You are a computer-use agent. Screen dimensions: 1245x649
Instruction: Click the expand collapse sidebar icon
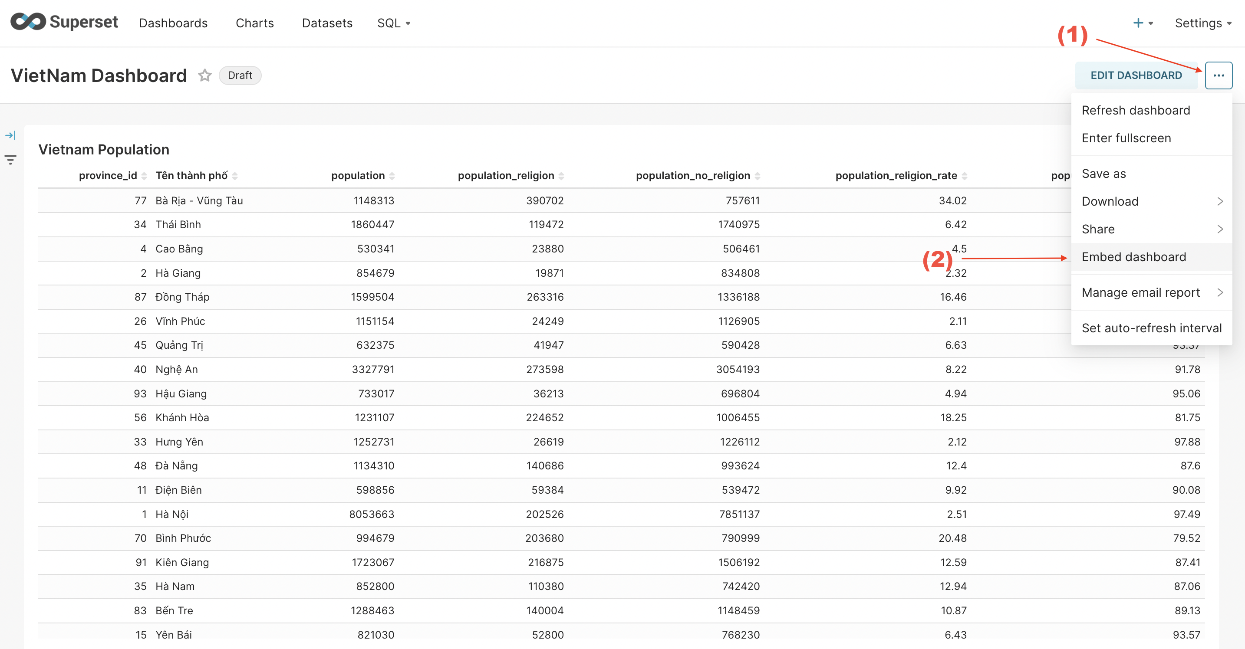[x=10, y=135]
